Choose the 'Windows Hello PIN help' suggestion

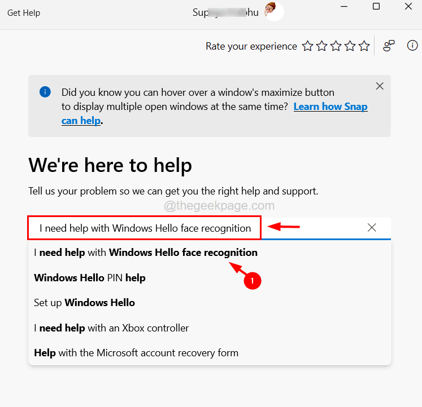click(90, 277)
